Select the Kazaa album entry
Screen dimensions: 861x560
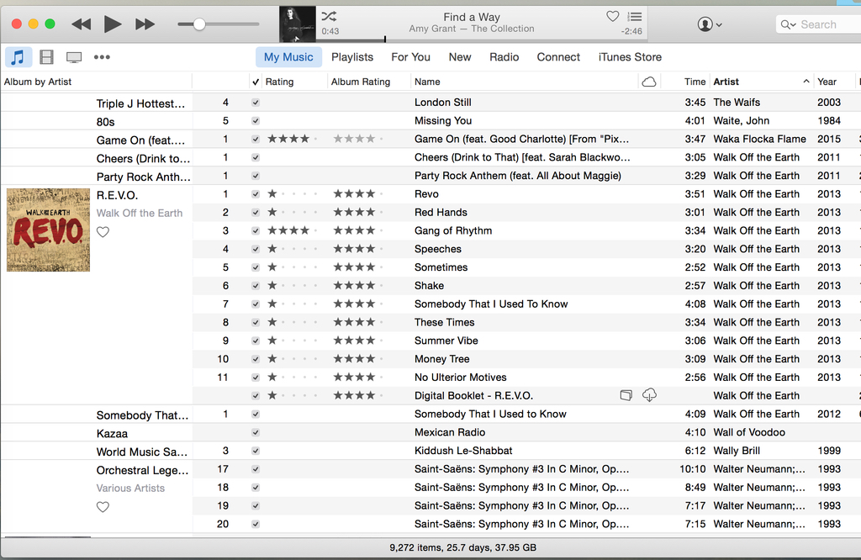point(112,434)
